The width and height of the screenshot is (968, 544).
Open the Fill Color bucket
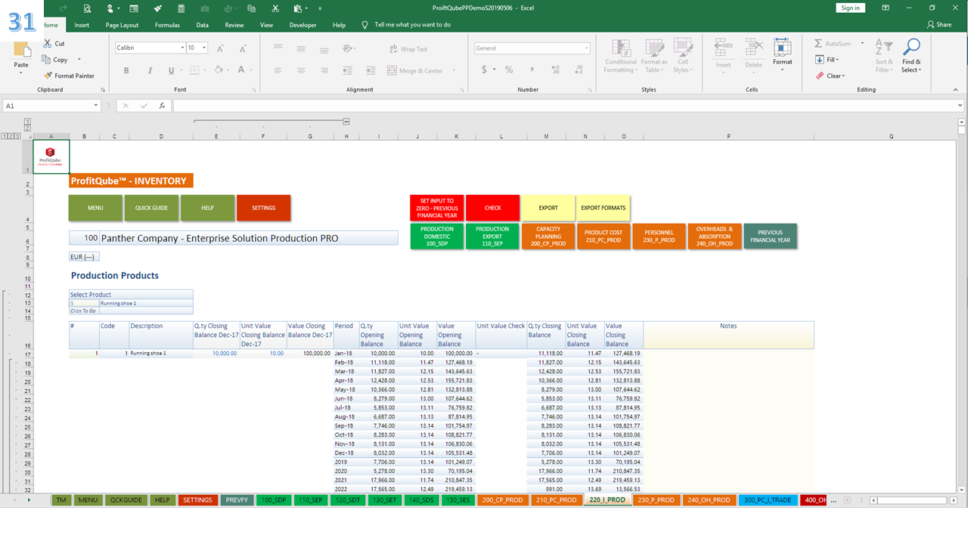[x=219, y=70]
